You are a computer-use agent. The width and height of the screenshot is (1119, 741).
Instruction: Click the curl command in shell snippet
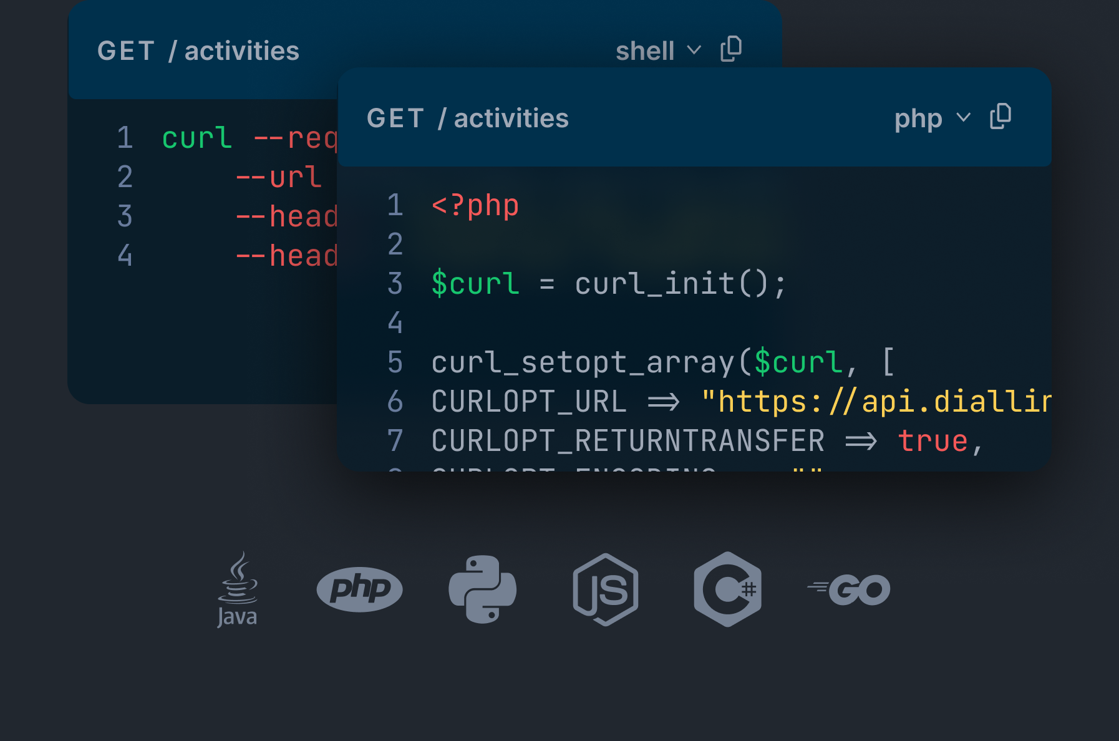pyautogui.click(x=196, y=138)
